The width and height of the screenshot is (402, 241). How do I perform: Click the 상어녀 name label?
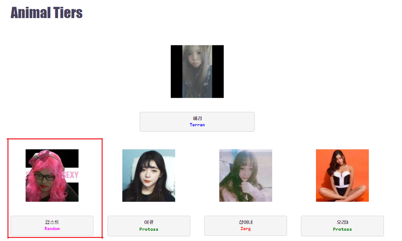pos(246,222)
